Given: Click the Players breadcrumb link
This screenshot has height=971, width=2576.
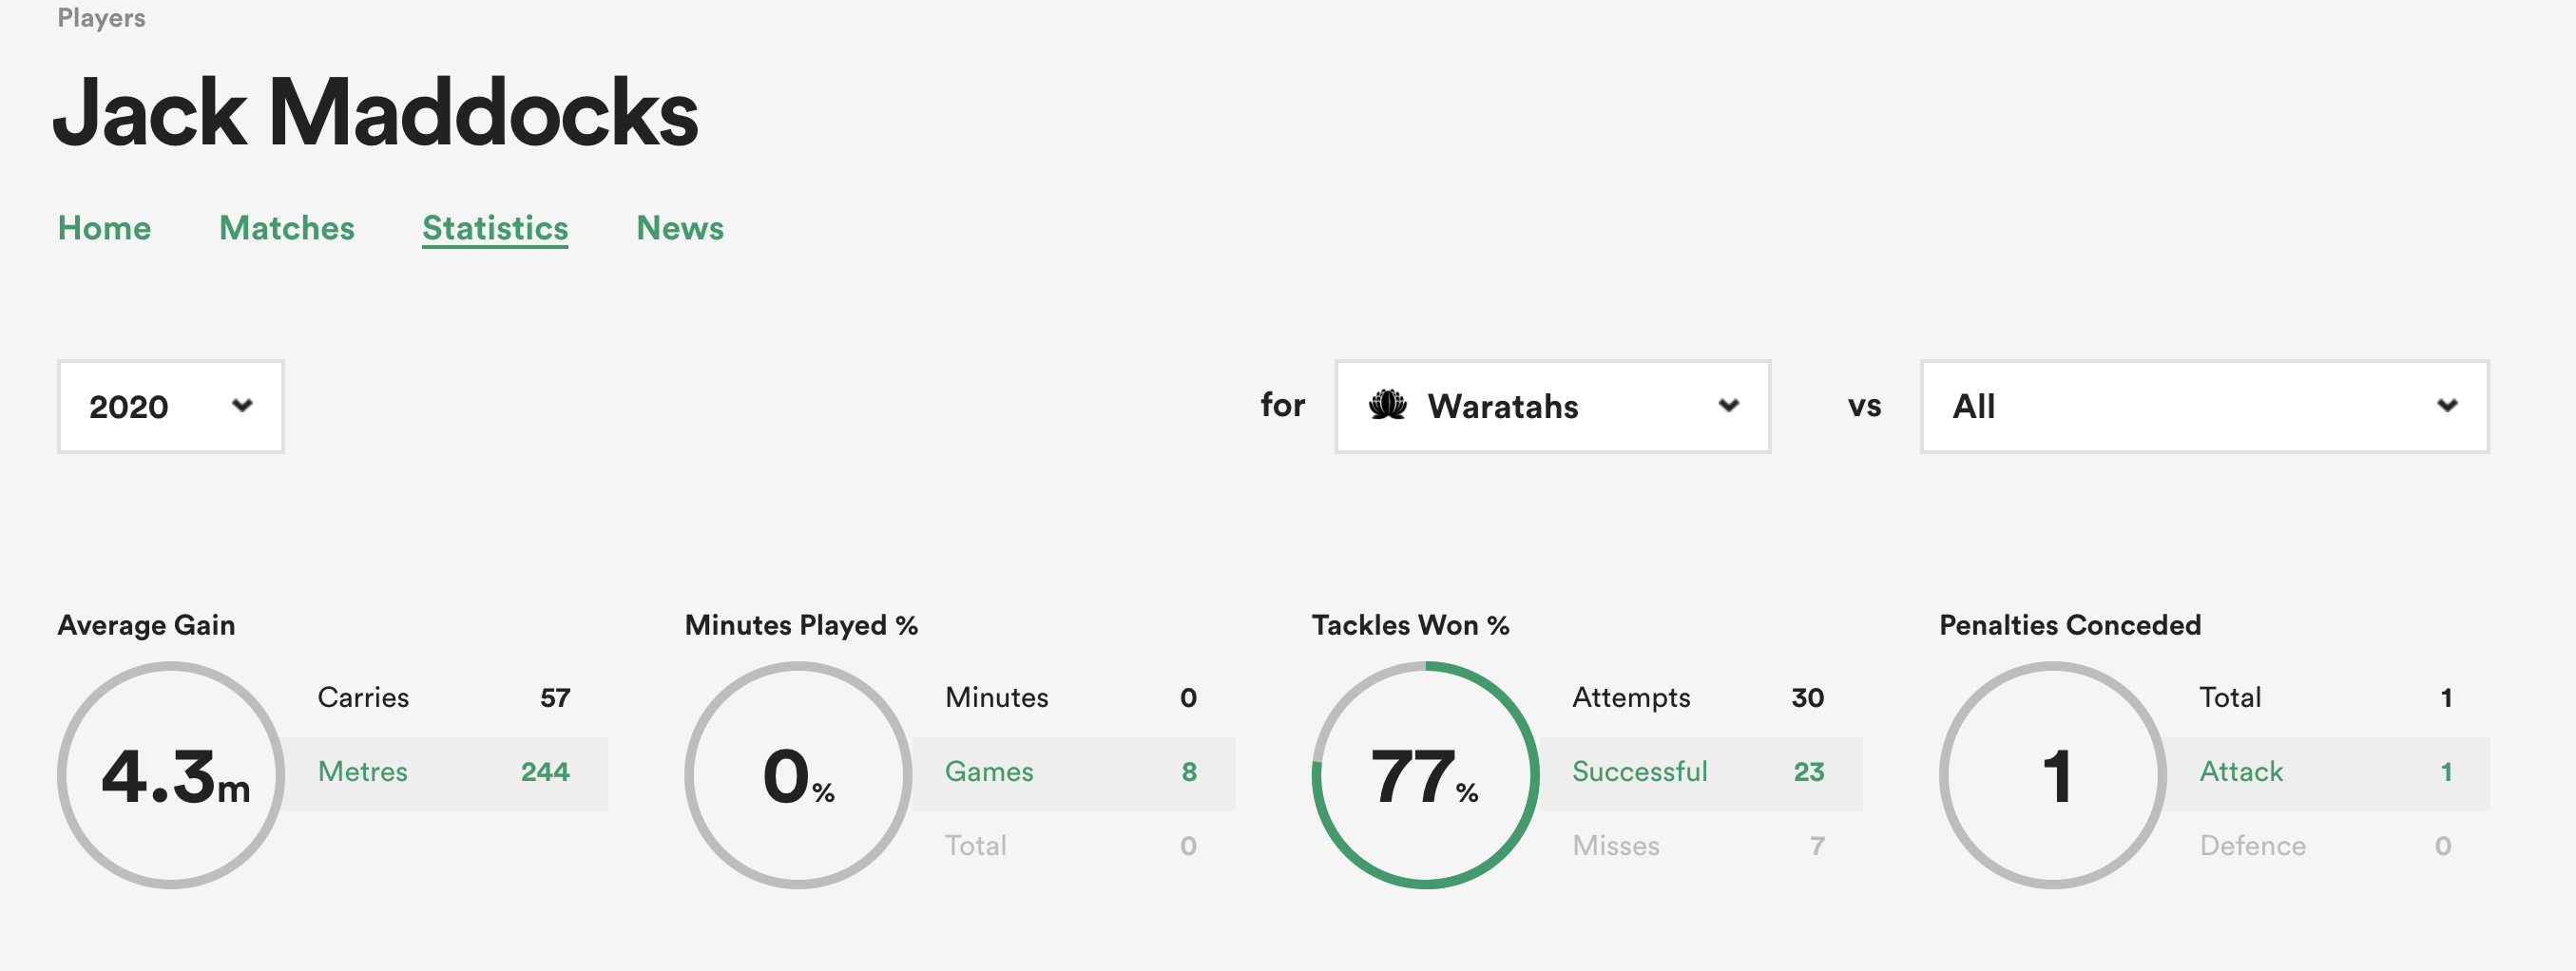Looking at the screenshot, I should 101,18.
